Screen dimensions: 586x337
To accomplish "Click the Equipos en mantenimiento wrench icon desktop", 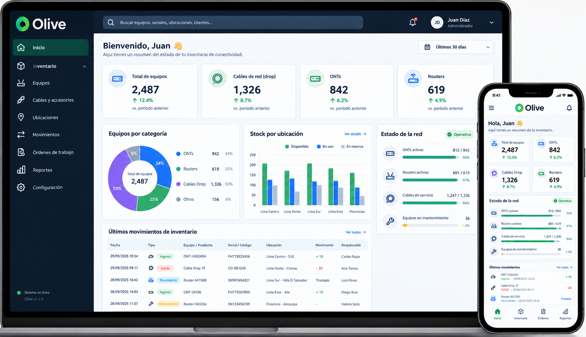I will [390, 221].
